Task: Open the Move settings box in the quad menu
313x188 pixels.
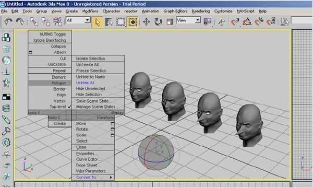Action: pyautogui.click(x=113, y=123)
